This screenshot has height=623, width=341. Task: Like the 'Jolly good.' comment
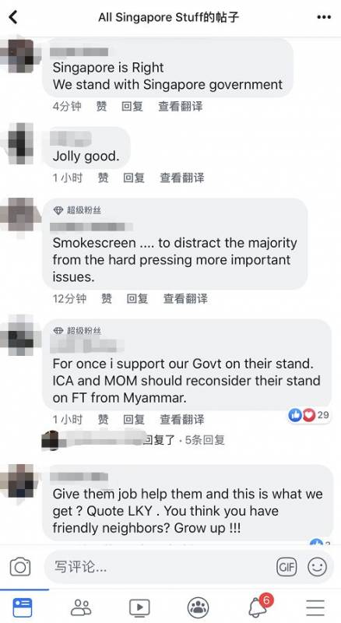click(103, 178)
